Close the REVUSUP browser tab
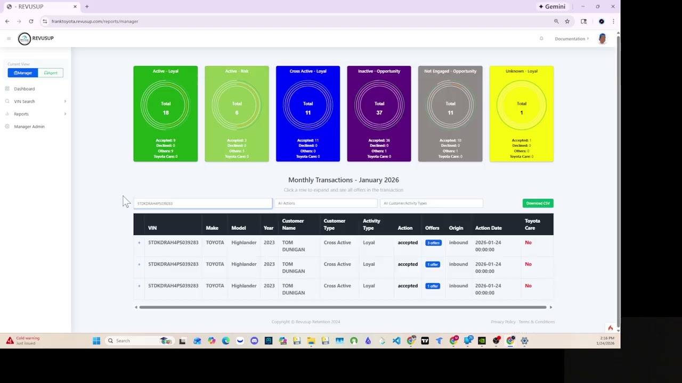682x383 pixels. point(75,6)
